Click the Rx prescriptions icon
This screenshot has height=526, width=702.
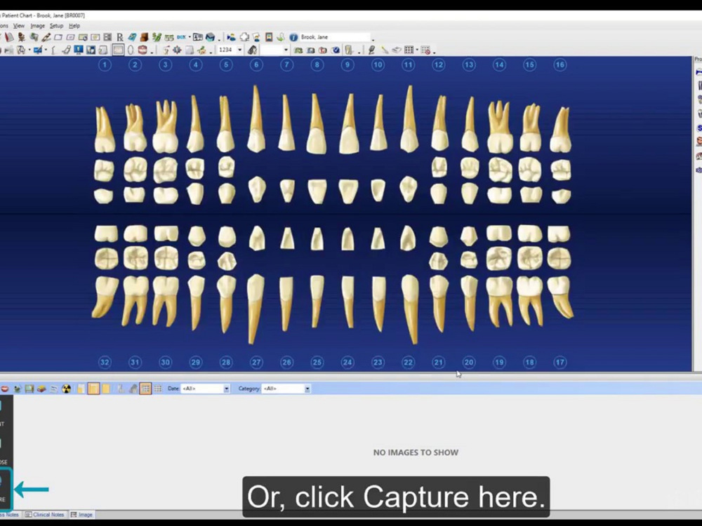[120, 37]
